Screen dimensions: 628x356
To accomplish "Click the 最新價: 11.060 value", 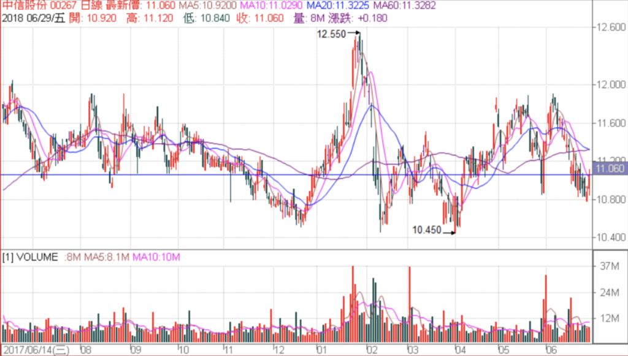I will click(140, 6).
